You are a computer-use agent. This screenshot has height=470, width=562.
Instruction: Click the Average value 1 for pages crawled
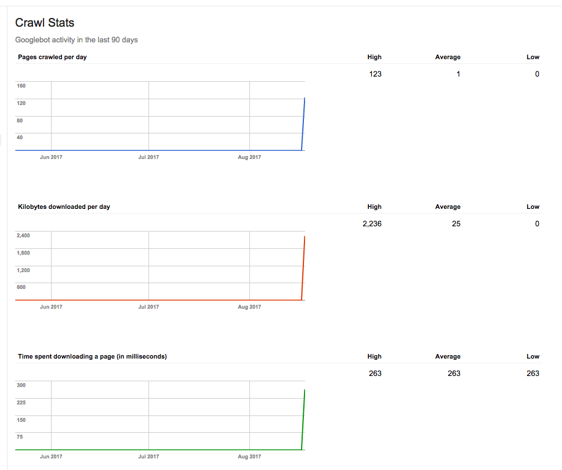coord(458,74)
